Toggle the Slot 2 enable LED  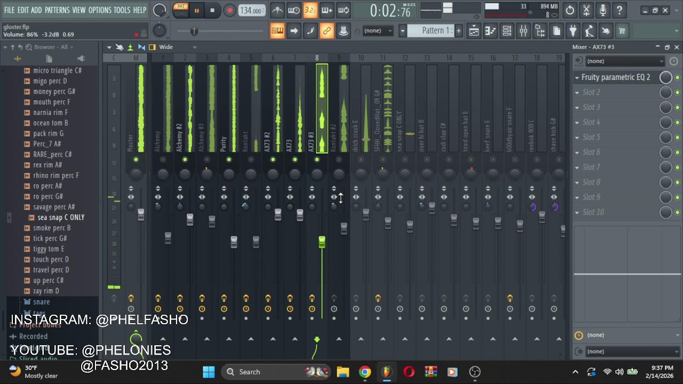tap(678, 92)
